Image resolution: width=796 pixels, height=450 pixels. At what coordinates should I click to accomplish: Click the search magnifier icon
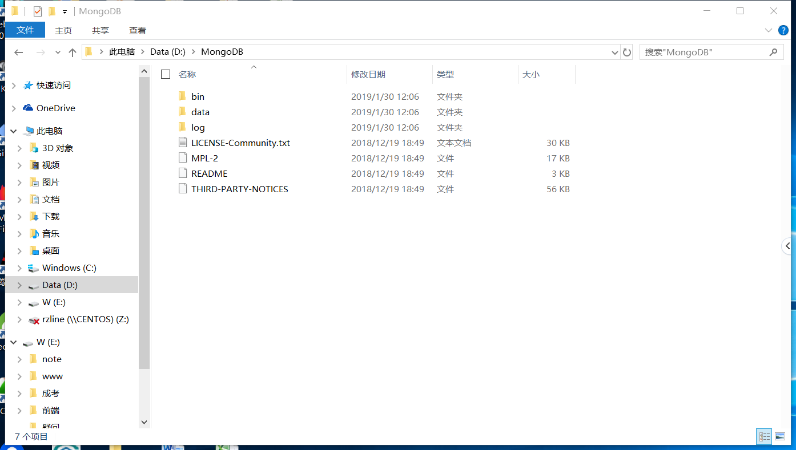[773, 52]
